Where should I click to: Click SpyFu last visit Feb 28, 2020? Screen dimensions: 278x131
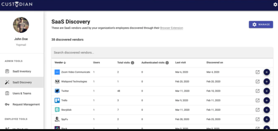182,119
